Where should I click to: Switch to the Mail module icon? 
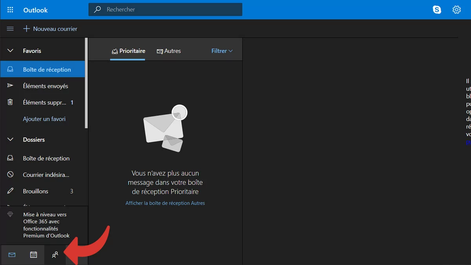point(12,255)
